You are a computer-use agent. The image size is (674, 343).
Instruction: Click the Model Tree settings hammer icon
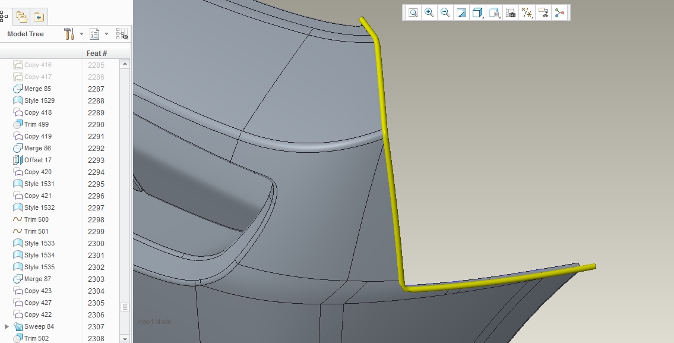tap(69, 33)
